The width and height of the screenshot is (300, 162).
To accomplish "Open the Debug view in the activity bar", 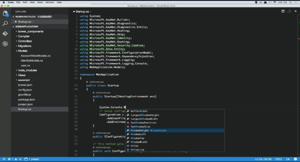I will [x=5, y=44].
